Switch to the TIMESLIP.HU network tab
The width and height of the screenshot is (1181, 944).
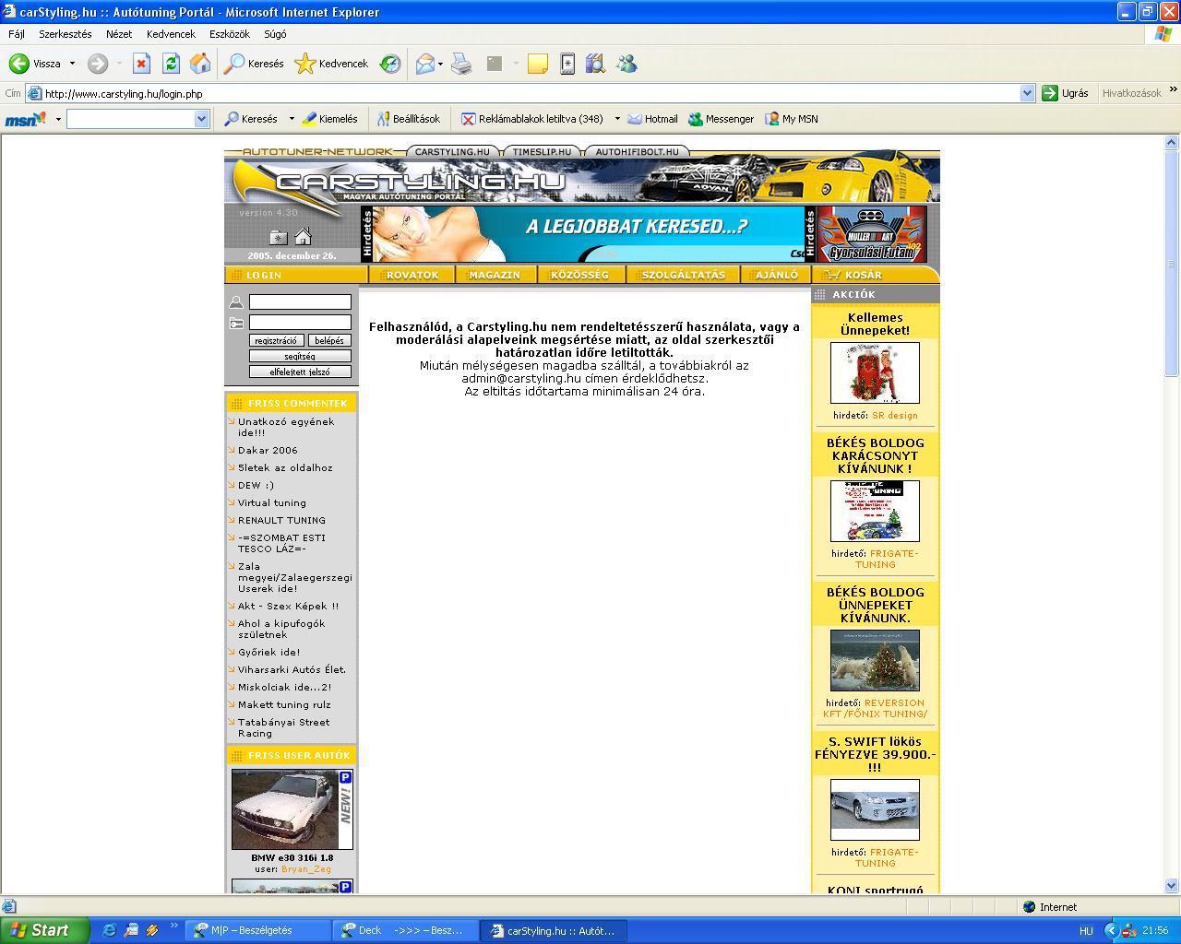[x=542, y=151]
